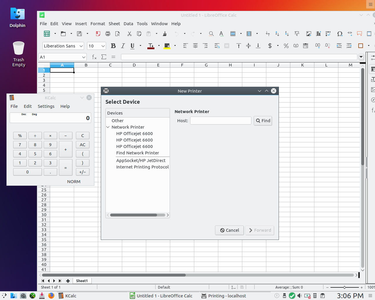Click Cancel in the New Printer dialog
The image size is (375, 300).
tap(230, 230)
